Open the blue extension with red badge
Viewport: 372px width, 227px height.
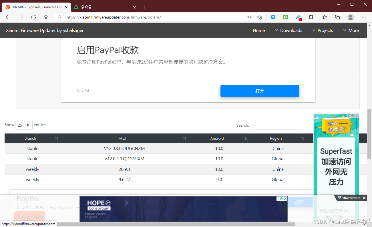coord(299,17)
